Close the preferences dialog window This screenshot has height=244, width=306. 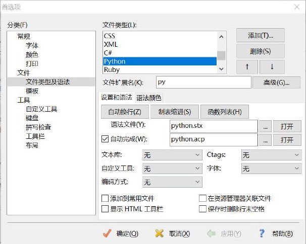tap(295, 6)
